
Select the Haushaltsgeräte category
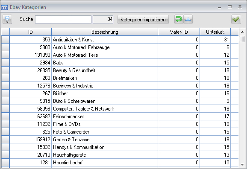tap(120, 155)
